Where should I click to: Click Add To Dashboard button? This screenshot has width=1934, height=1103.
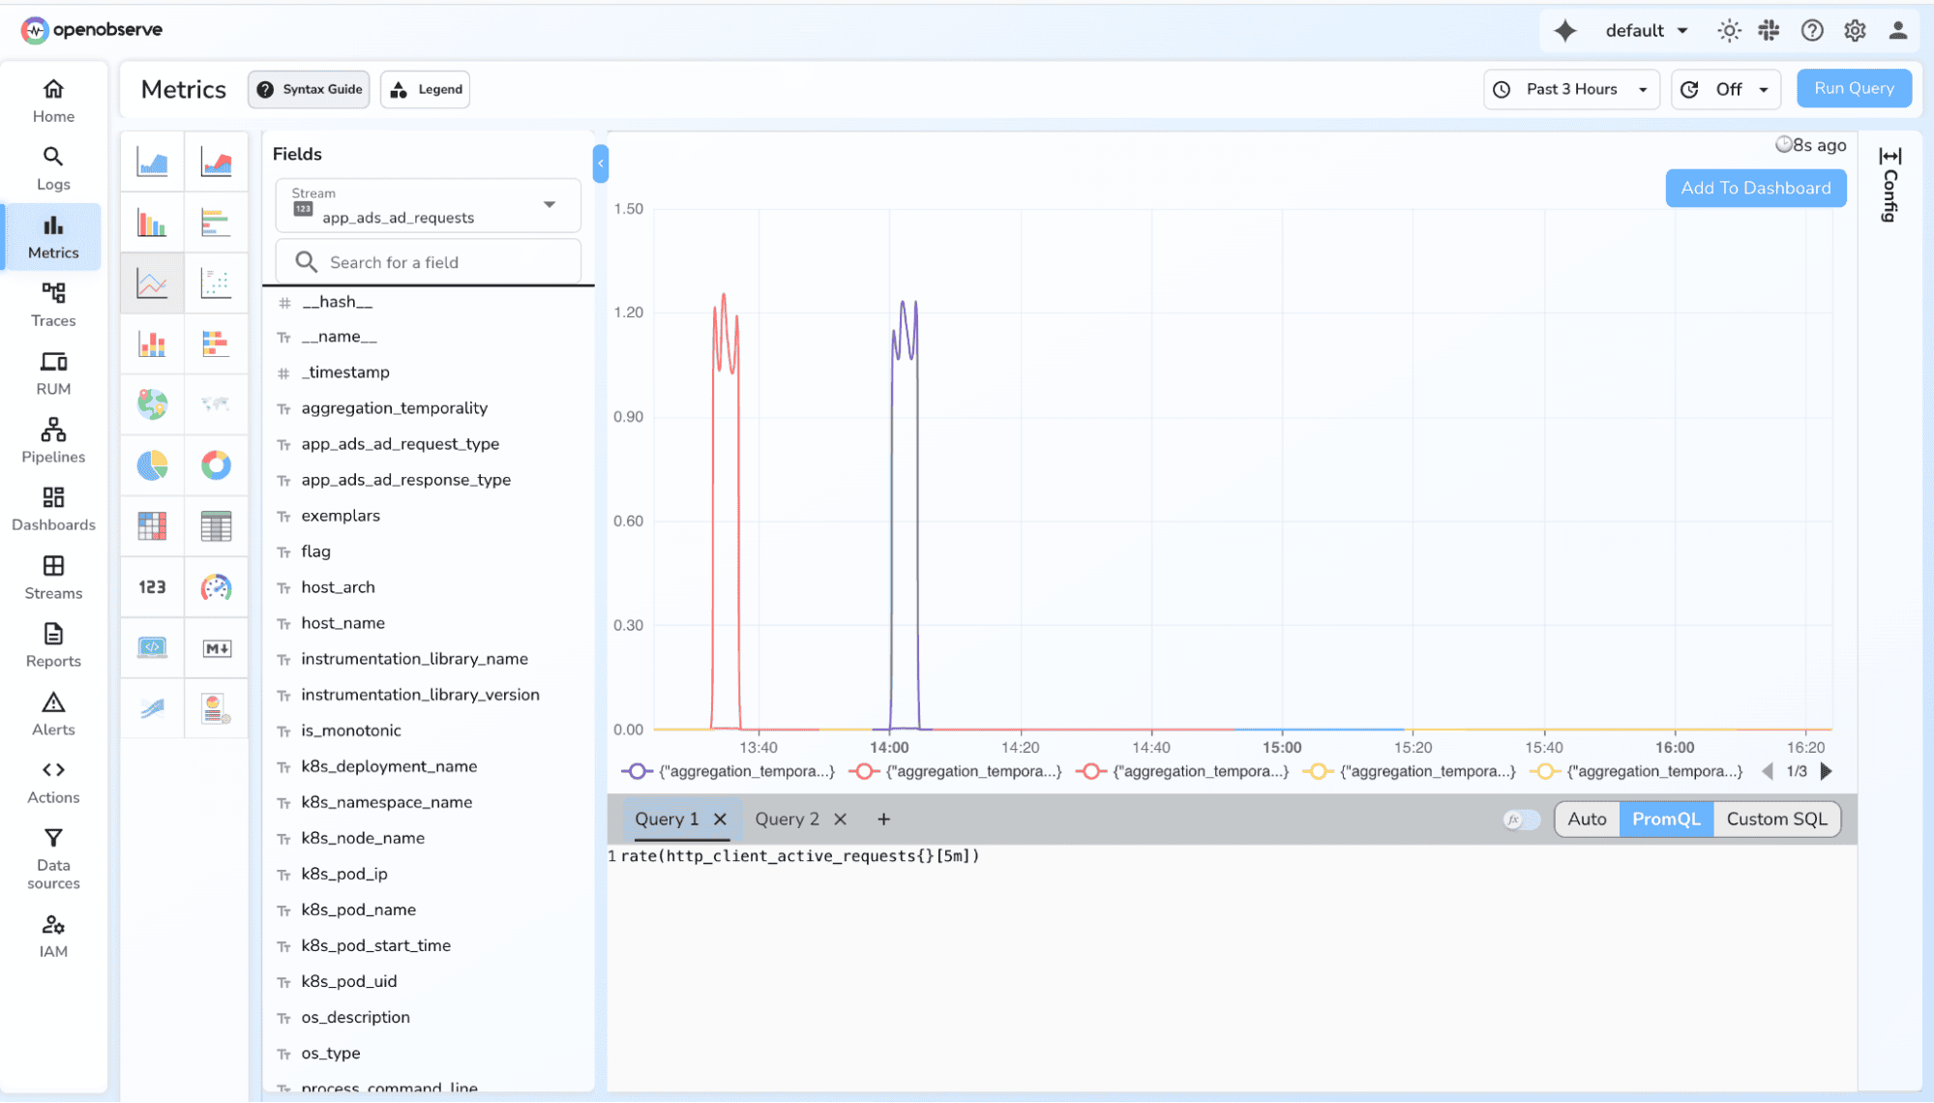point(1755,188)
